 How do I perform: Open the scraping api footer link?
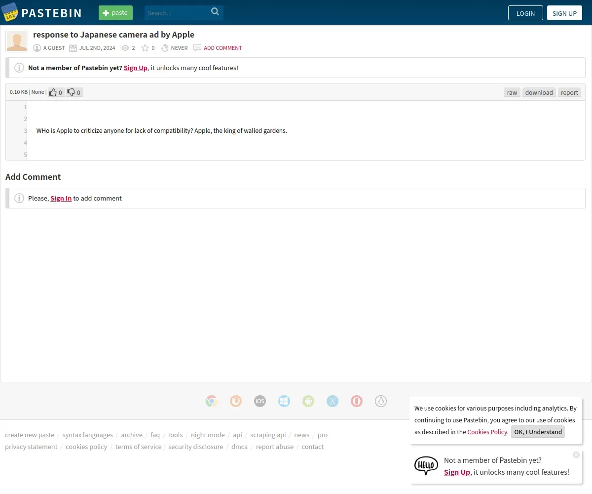[x=268, y=435]
